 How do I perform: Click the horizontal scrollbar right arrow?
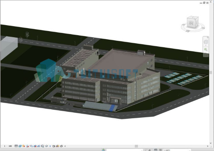point(207,146)
